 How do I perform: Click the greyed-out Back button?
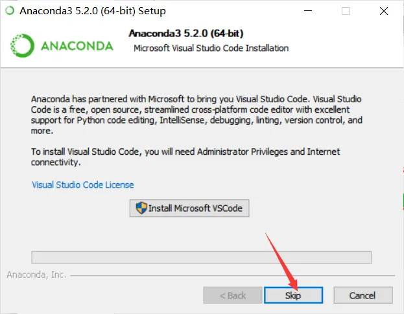coord(233,295)
